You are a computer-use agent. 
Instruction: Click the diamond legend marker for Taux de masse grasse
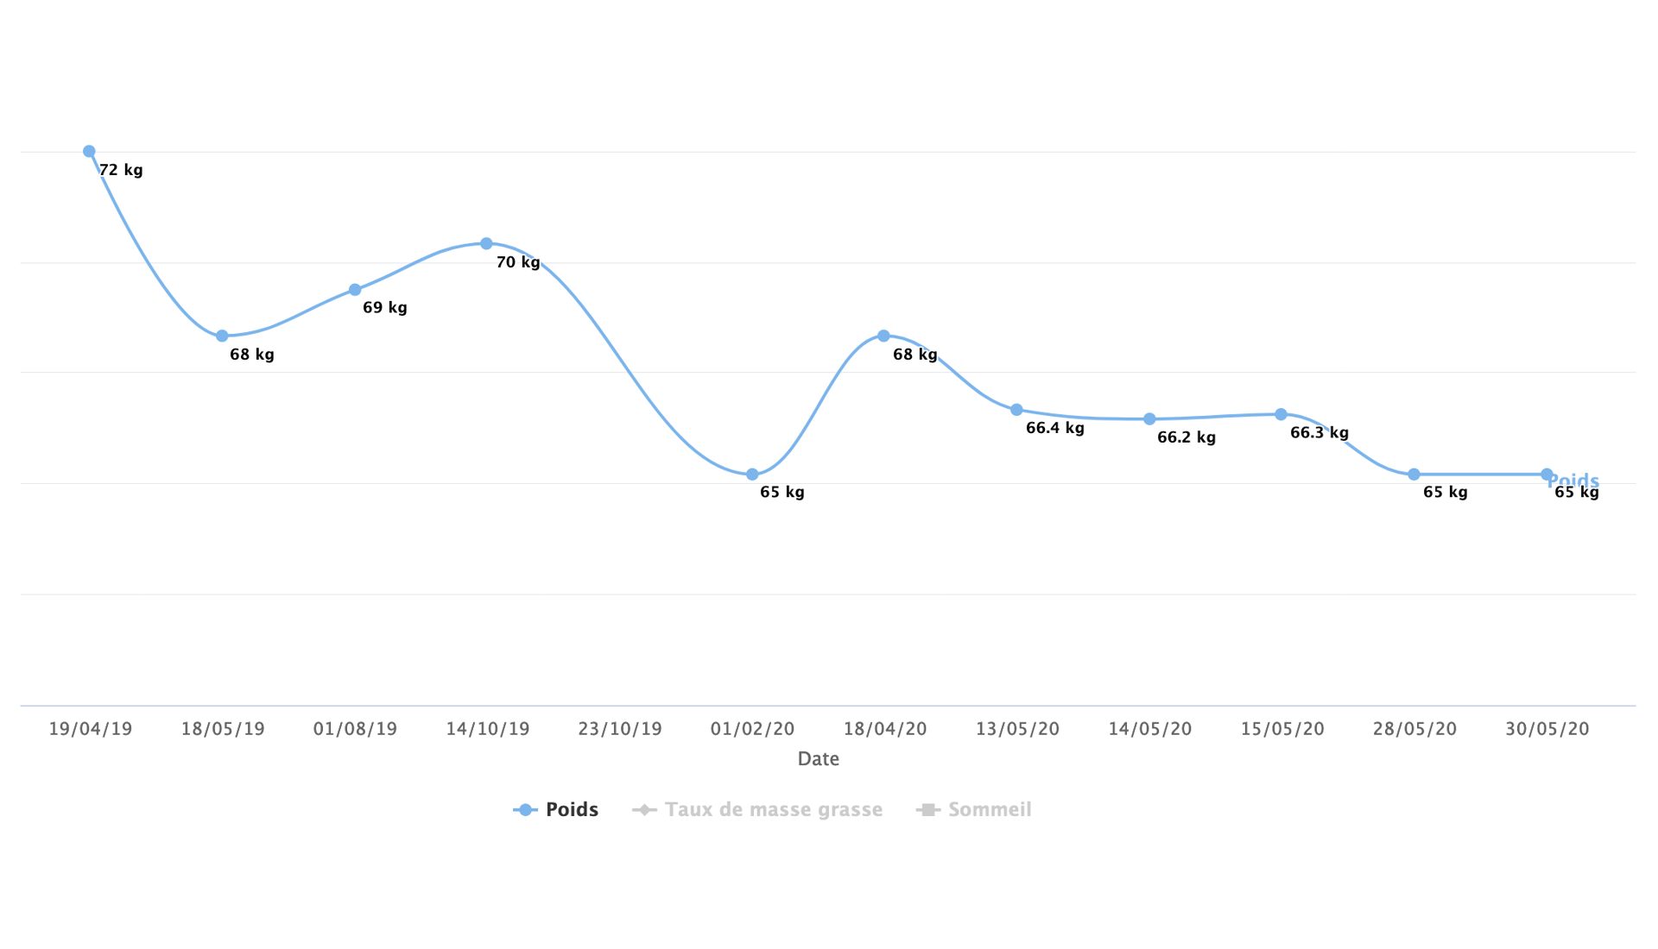(x=644, y=810)
